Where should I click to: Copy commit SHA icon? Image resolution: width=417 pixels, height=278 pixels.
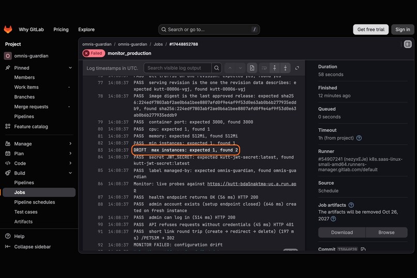point(363,250)
